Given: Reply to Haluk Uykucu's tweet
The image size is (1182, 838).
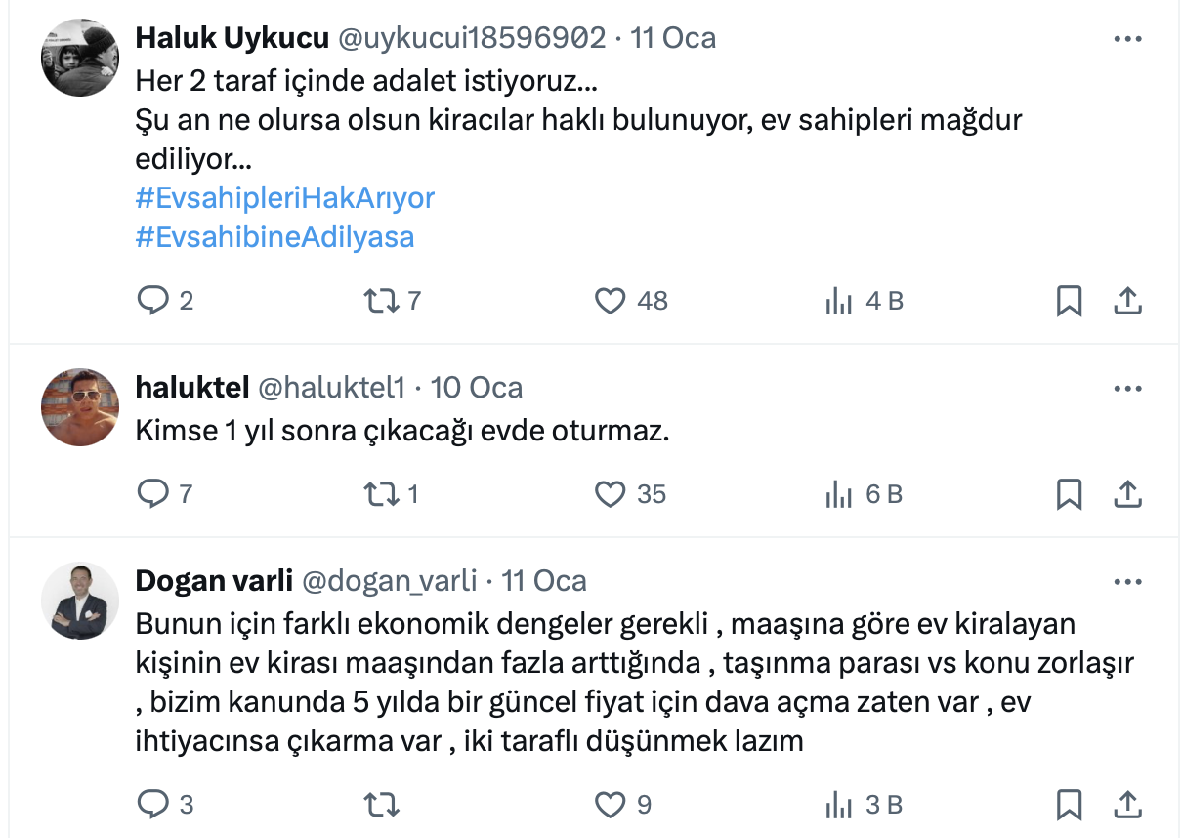Looking at the screenshot, I should coord(153,301).
